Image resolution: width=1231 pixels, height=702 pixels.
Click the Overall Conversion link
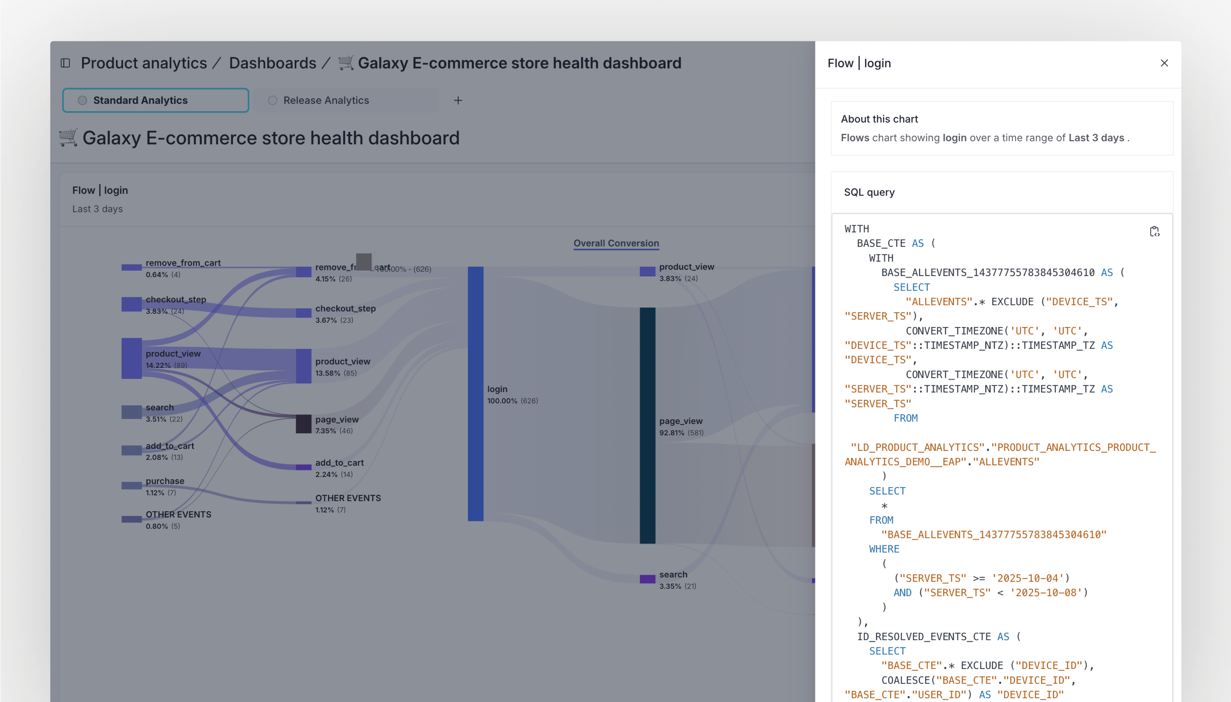(616, 243)
